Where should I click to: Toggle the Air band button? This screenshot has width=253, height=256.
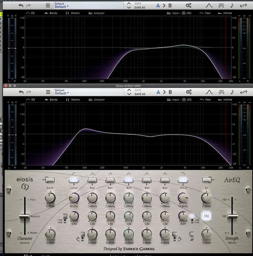click(x=206, y=180)
